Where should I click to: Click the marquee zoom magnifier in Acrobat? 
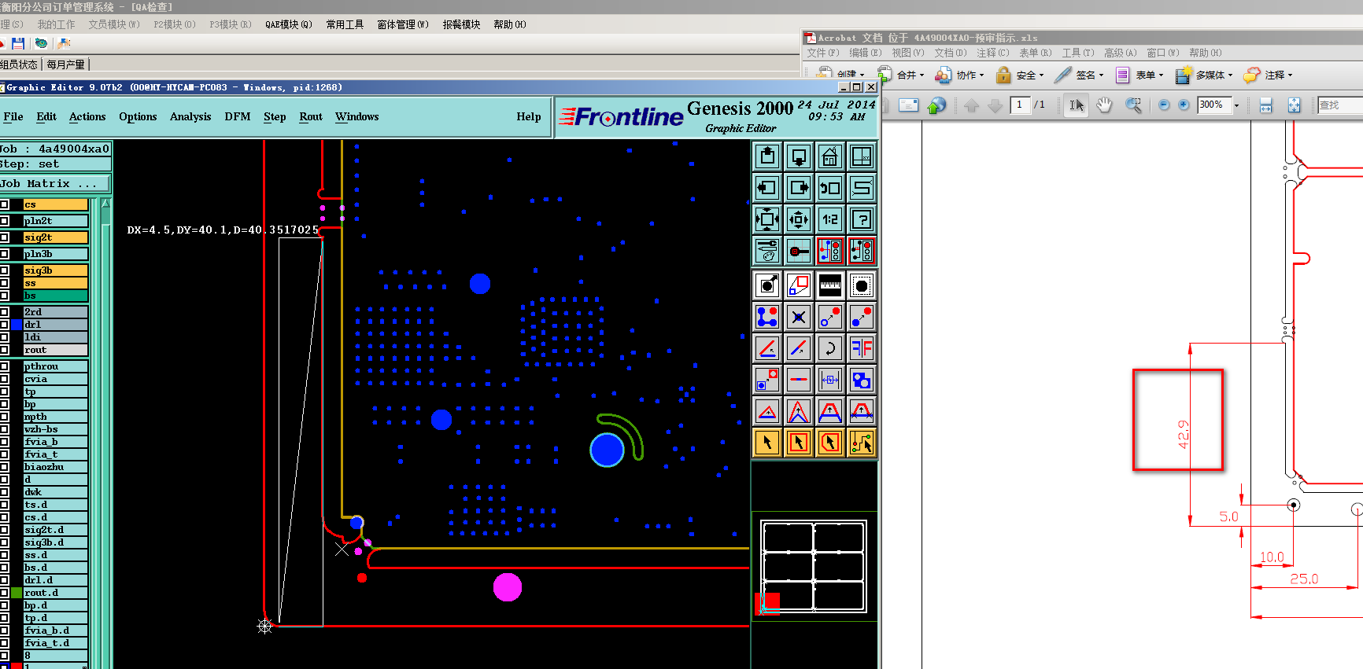[1133, 105]
